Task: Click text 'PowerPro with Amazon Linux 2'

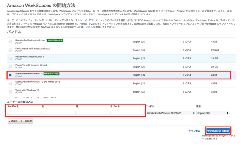Action: [31, 65]
